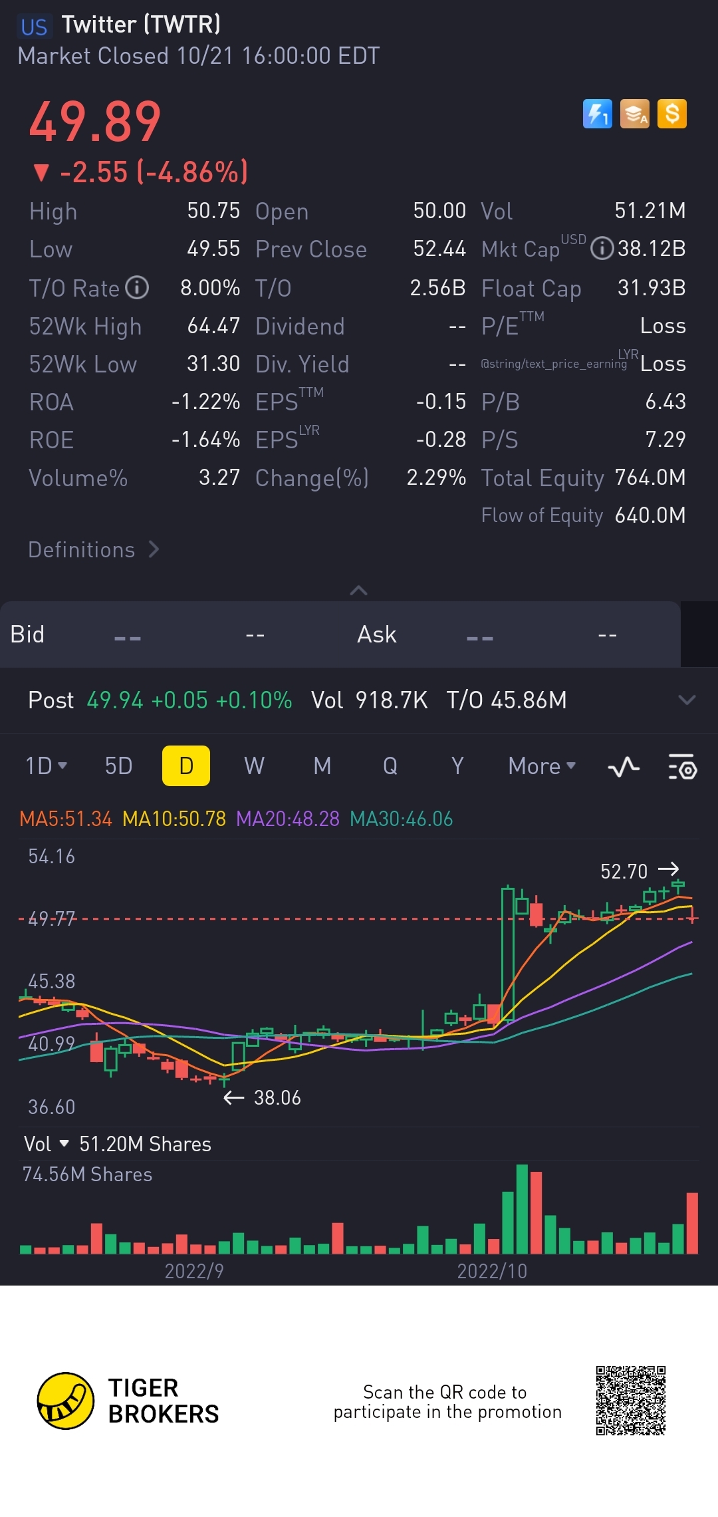Tap the MA20:48.28 label

pos(288,819)
